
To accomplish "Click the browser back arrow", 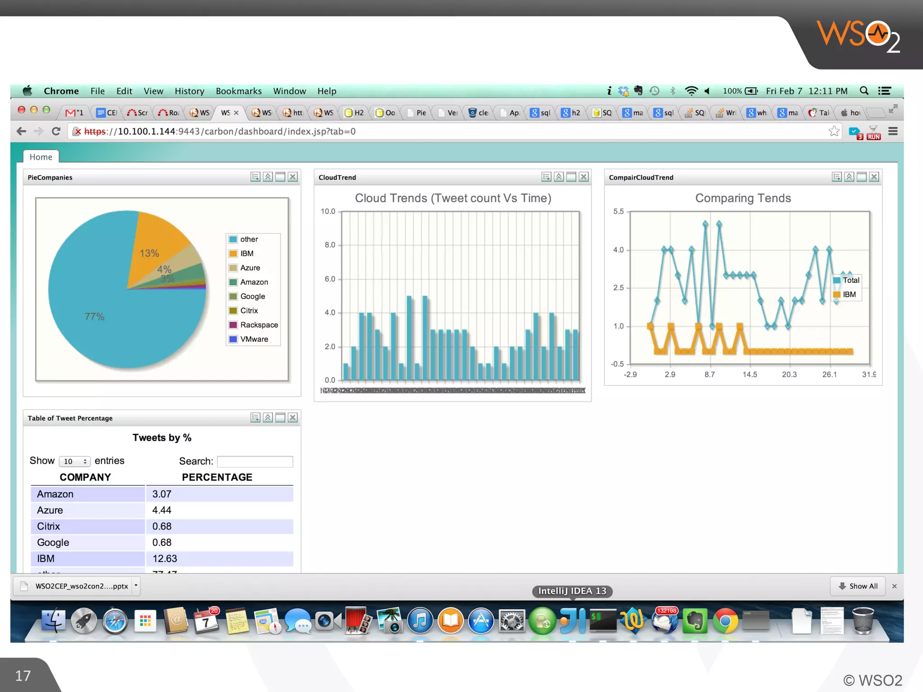I will [x=21, y=131].
